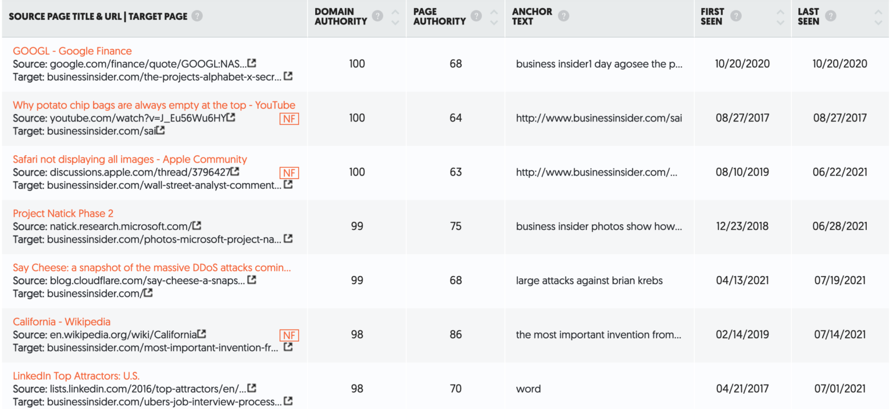Click the NF badge on the California Wikipedia row
The height and width of the screenshot is (409, 893).
(291, 335)
